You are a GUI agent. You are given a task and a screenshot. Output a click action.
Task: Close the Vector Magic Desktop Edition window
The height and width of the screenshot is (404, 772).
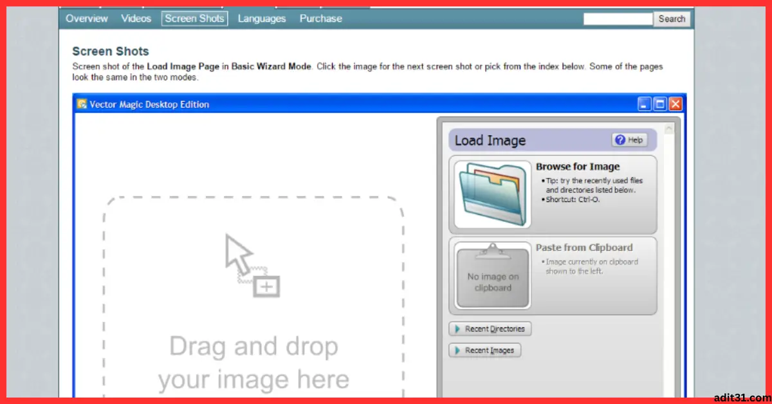675,104
